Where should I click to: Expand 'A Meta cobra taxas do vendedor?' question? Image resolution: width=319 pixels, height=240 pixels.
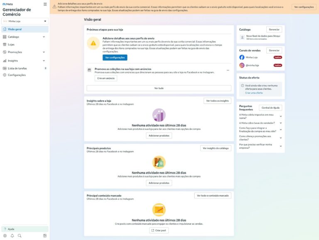pyautogui.click(x=281, y=123)
